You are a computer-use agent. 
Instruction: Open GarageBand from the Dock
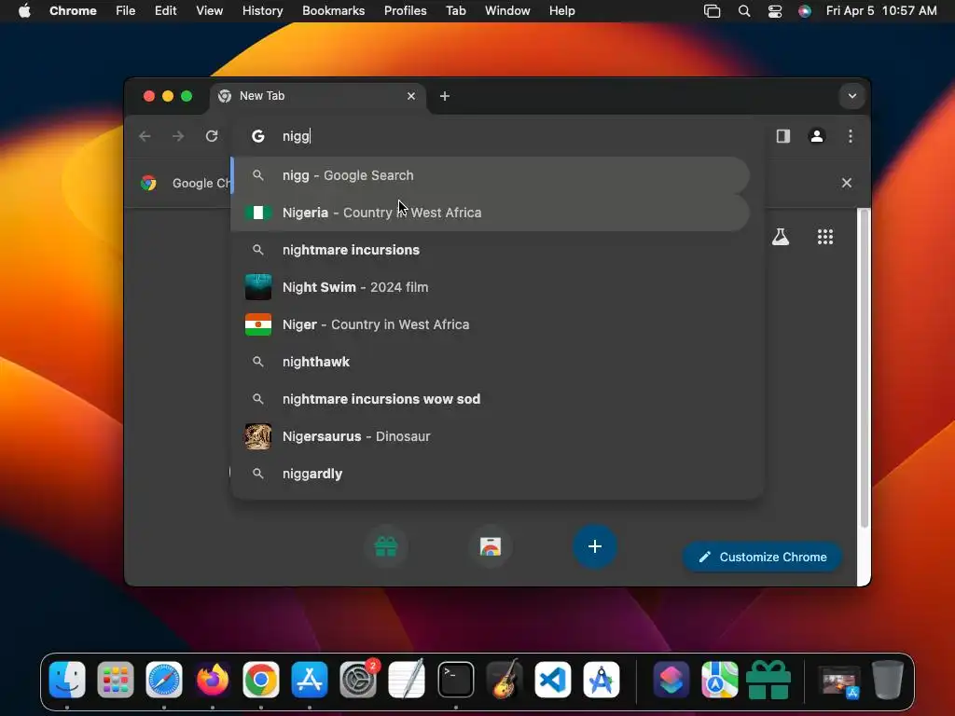click(505, 680)
